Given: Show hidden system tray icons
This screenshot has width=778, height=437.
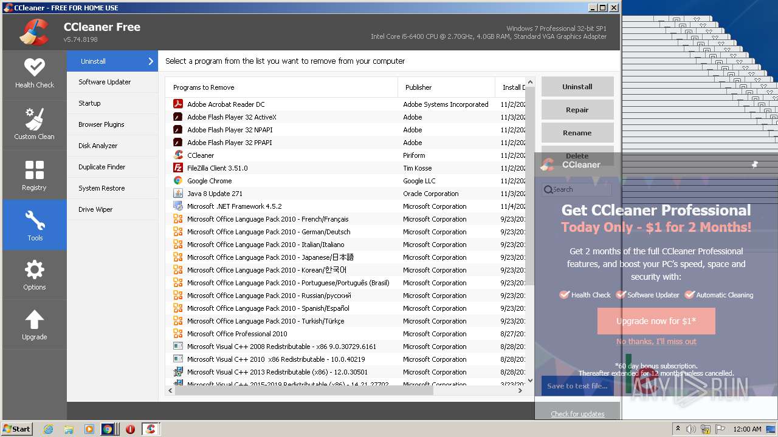Looking at the screenshot, I should 678,429.
